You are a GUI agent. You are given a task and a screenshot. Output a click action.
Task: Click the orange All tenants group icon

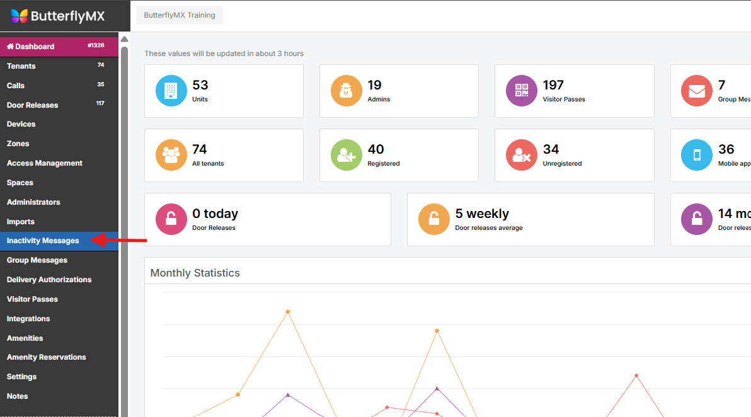pos(171,155)
